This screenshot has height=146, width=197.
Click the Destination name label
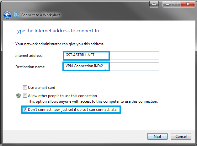(x=30, y=67)
